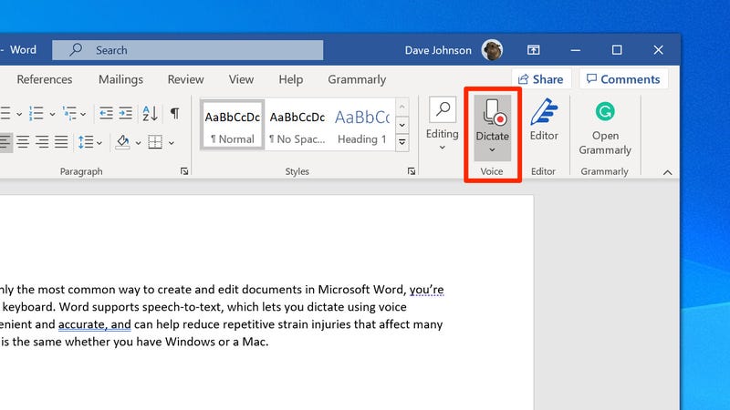Click Dave Johnson's profile picture
730x410 pixels.
tap(492, 50)
